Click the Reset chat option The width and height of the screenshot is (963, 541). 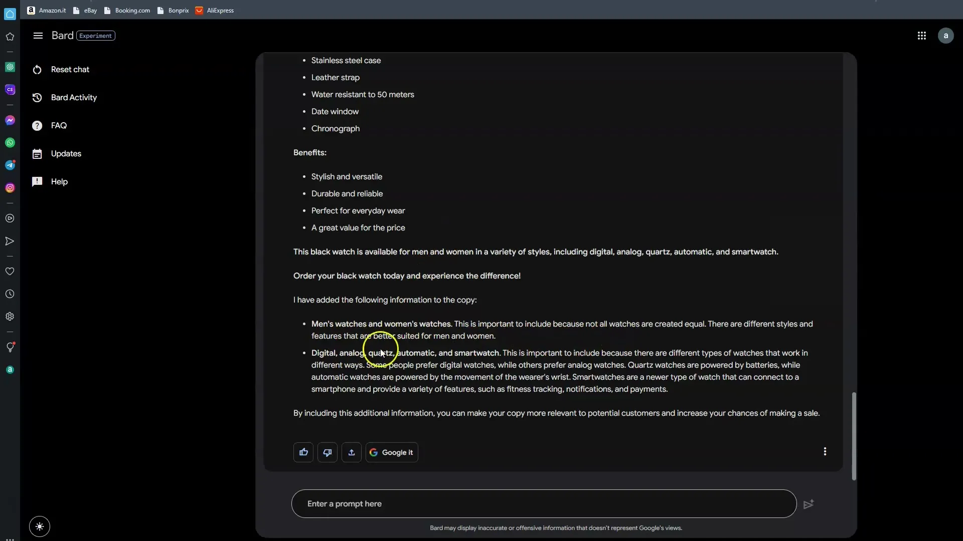click(70, 69)
